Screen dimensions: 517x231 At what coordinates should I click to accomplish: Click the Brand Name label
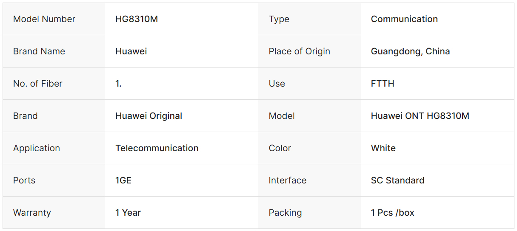pyautogui.click(x=39, y=51)
